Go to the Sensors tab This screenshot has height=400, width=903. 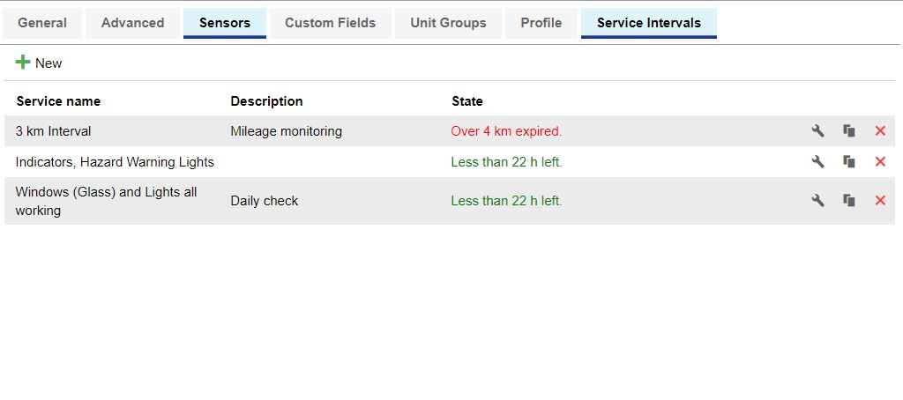tap(224, 23)
